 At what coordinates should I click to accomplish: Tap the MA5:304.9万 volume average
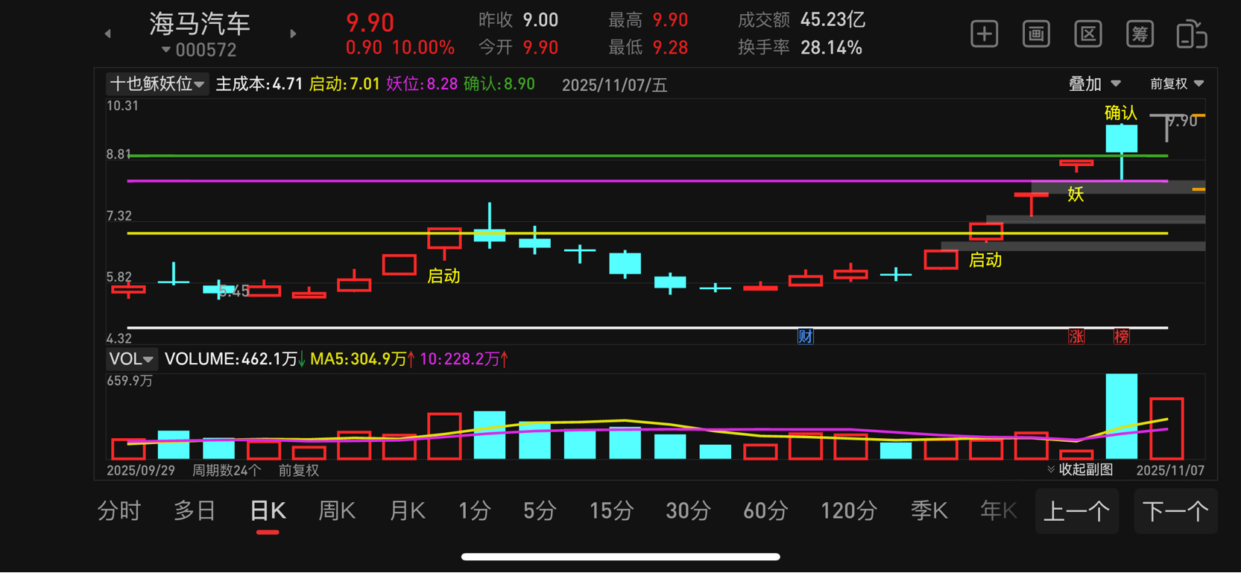(359, 359)
